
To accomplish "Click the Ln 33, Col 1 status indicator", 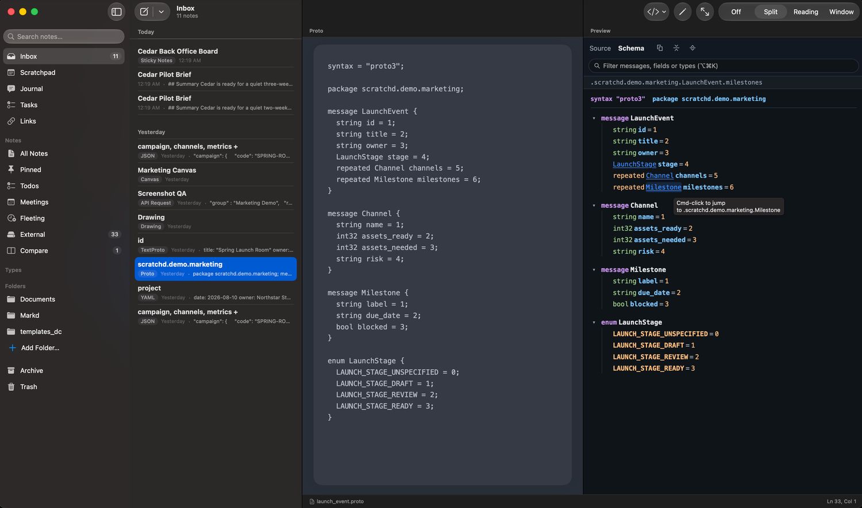I will 841,501.
